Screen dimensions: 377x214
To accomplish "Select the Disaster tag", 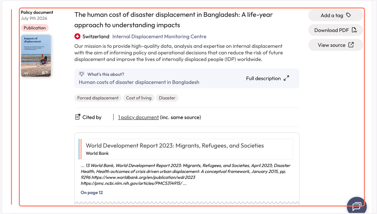I will [167, 98].
